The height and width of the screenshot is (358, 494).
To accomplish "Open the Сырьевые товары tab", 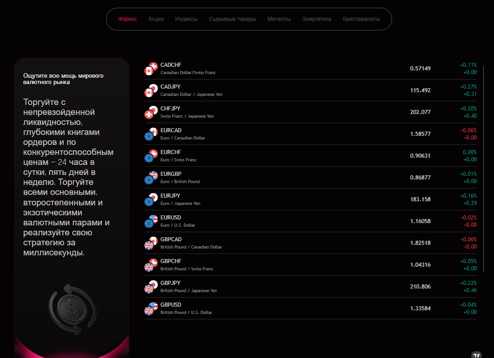I will point(232,19).
